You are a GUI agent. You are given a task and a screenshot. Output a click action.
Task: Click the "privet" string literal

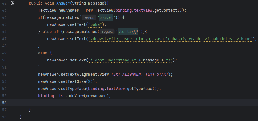click(106, 17)
